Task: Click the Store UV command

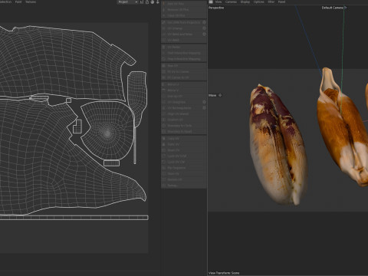Action: point(184,174)
